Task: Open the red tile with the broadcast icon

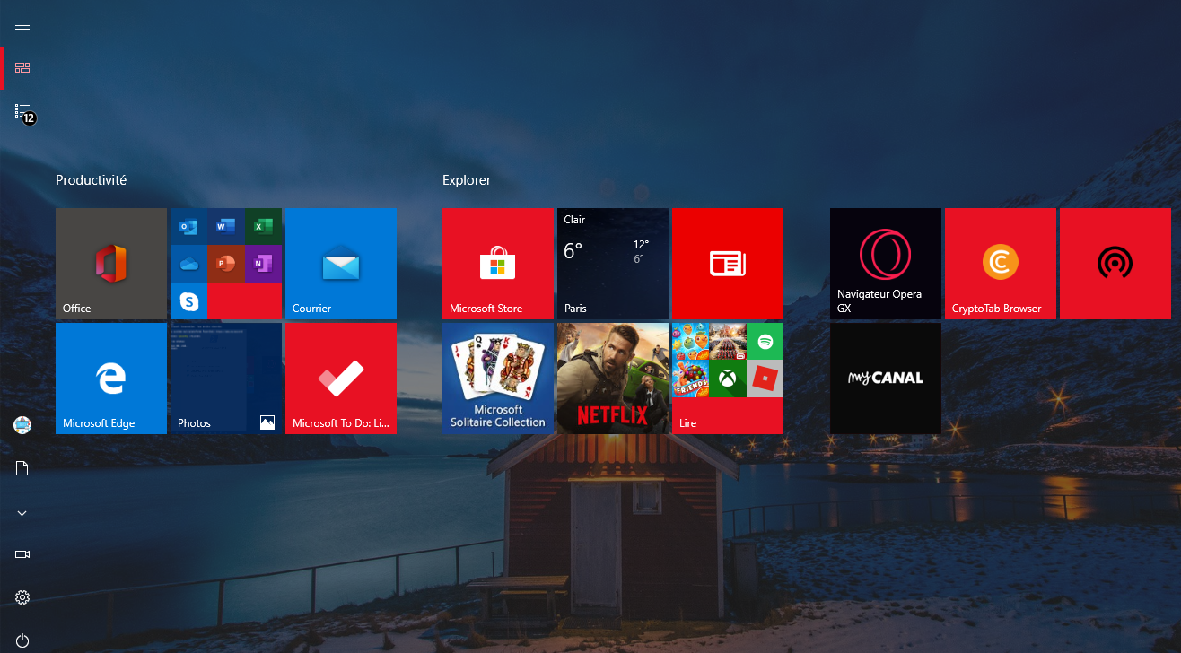Action: tap(1115, 264)
